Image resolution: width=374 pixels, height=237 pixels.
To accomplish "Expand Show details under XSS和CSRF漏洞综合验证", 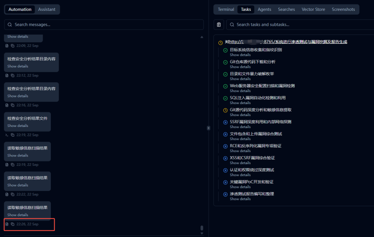I will tap(240, 163).
